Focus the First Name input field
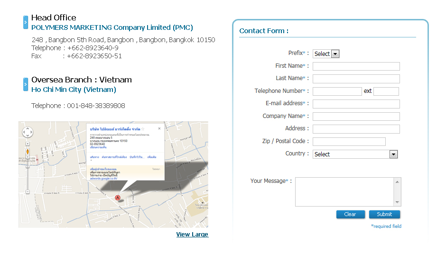 pyautogui.click(x=356, y=66)
